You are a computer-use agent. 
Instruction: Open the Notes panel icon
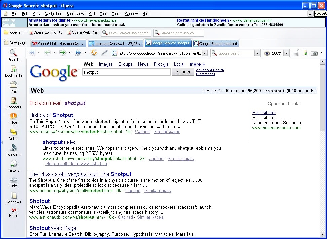click(x=13, y=134)
